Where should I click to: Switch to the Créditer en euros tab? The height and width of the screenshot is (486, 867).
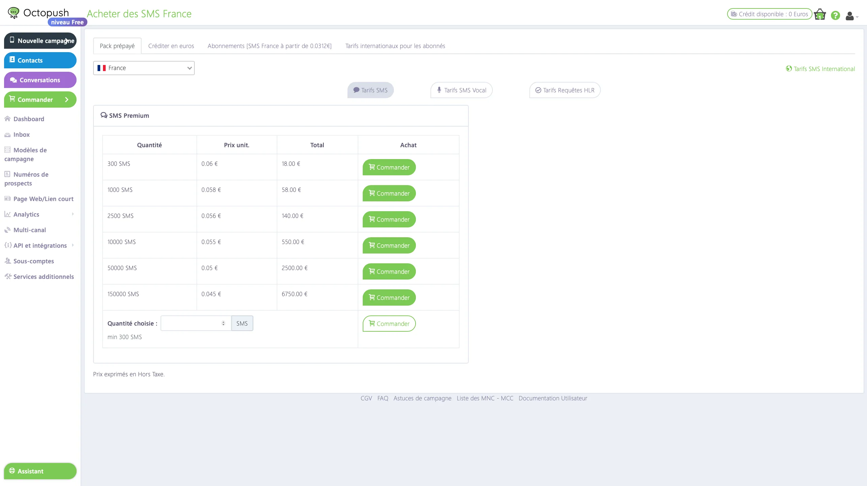[171, 46]
